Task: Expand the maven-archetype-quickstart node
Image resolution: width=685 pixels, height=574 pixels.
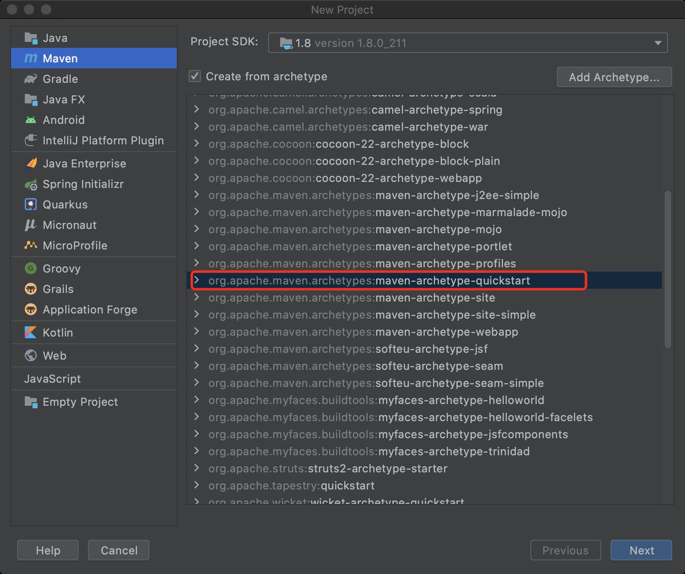Action: pos(196,280)
